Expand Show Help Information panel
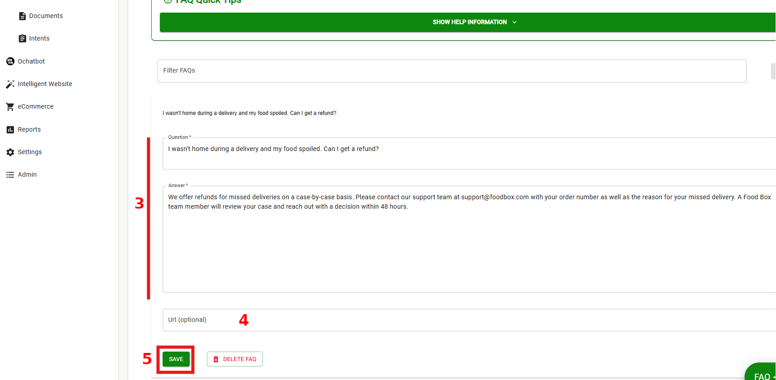 (x=469, y=22)
